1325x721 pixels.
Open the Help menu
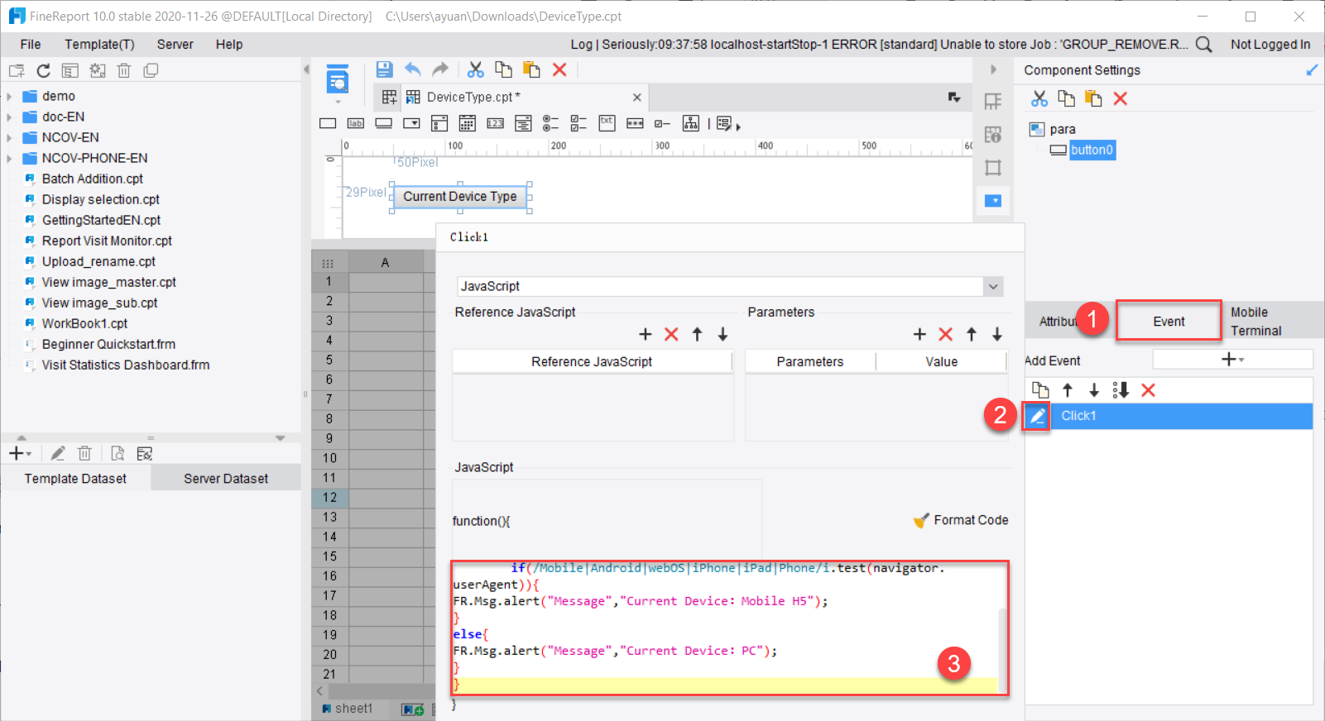[229, 45]
